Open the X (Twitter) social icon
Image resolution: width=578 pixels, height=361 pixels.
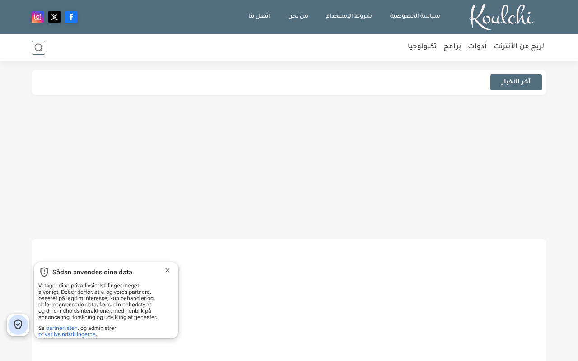point(55,17)
